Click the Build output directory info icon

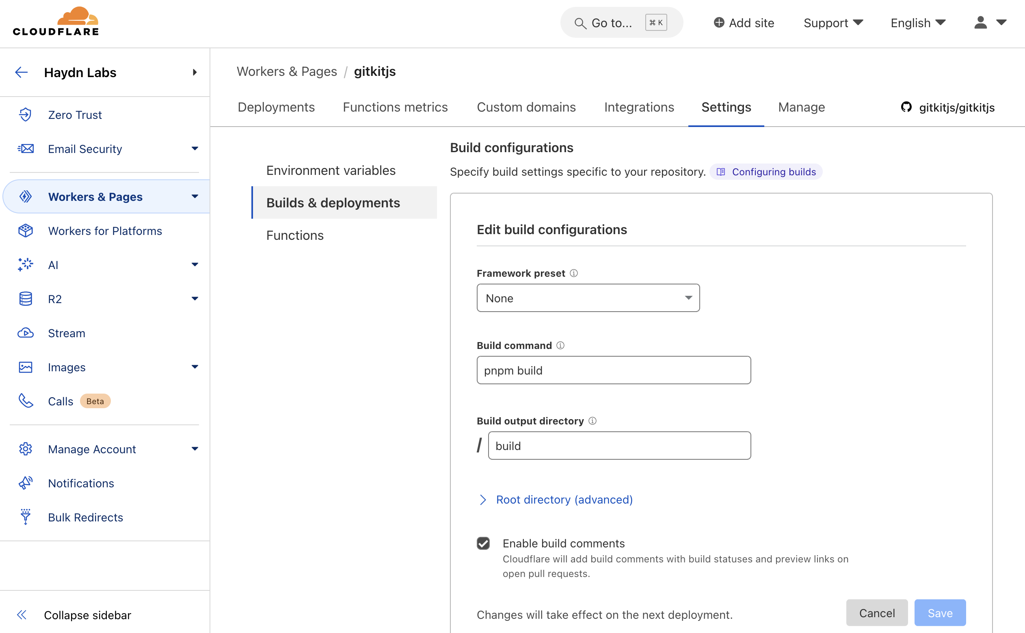coord(592,420)
